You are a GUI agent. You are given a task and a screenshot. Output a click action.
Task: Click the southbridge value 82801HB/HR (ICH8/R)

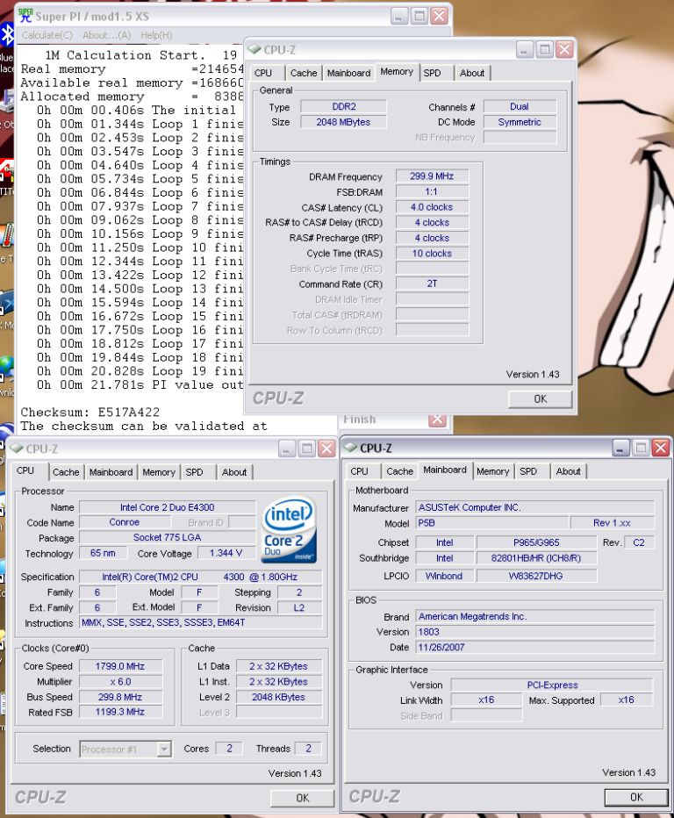click(535, 558)
